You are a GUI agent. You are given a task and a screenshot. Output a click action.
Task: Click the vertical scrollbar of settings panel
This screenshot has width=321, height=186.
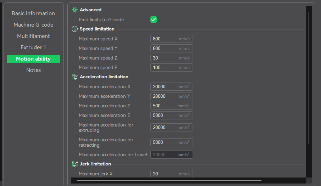pyautogui.click(x=309, y=78)
